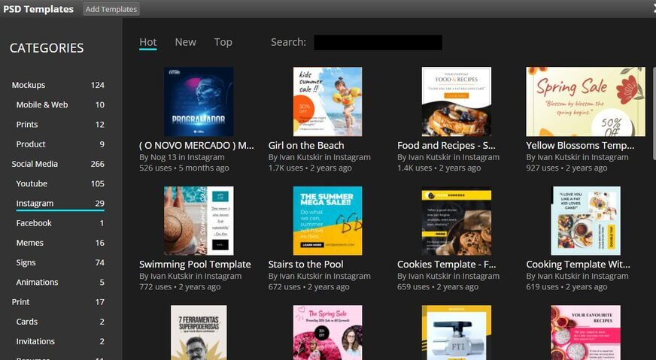The image size is (656, 360).
Task: Select the Instagram category
Action: pos(60,203)
